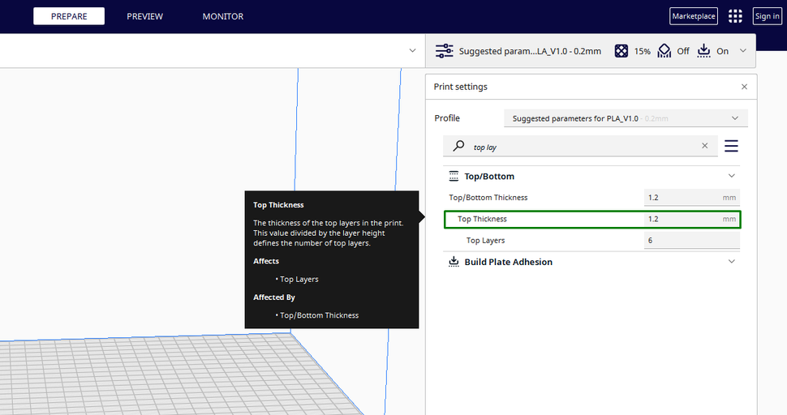Click the support Off icon
787x415 pixels.
[664, 50]
